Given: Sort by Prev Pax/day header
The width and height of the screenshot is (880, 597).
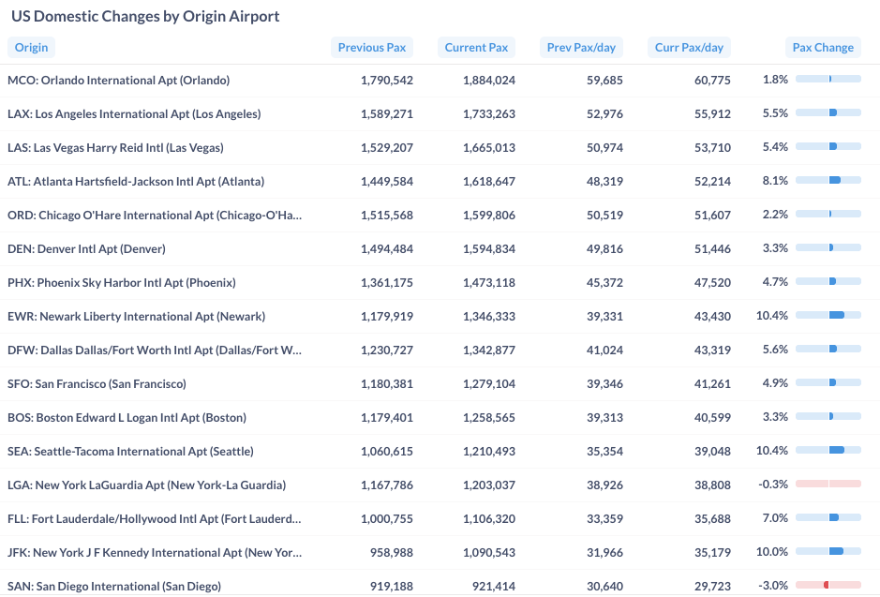Looking at the screenshot, I should [581, 48].
